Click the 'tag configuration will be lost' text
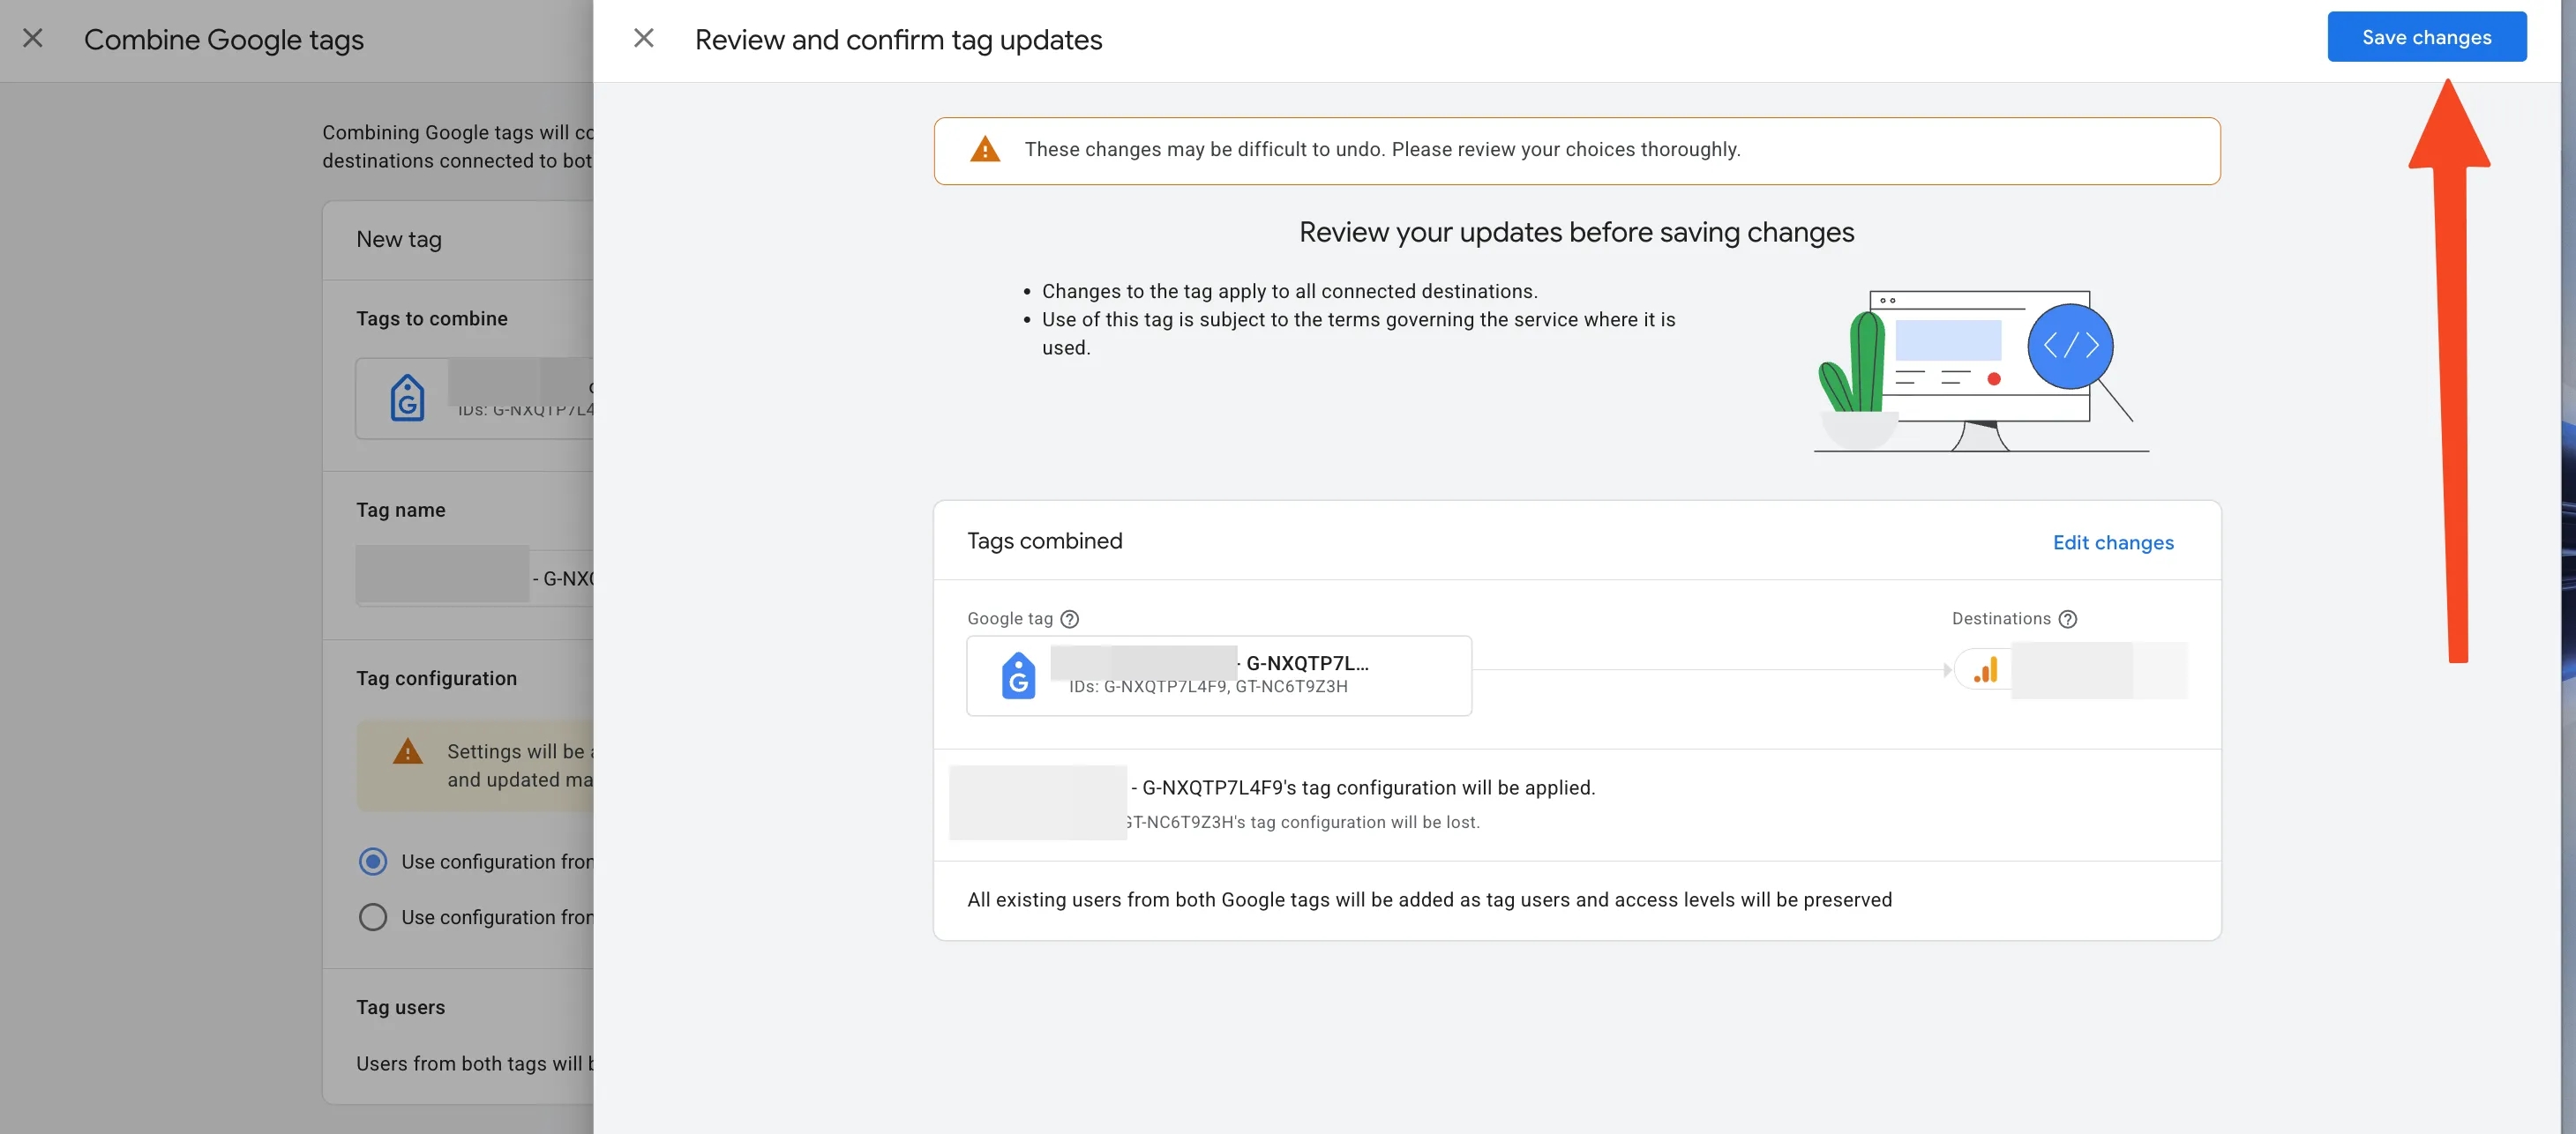 pos(1302,822)
